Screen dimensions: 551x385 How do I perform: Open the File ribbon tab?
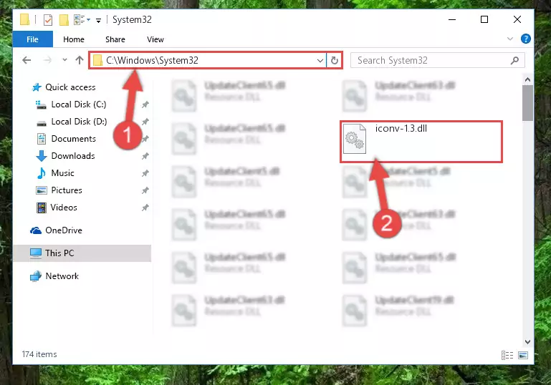(x=33, y=39)
